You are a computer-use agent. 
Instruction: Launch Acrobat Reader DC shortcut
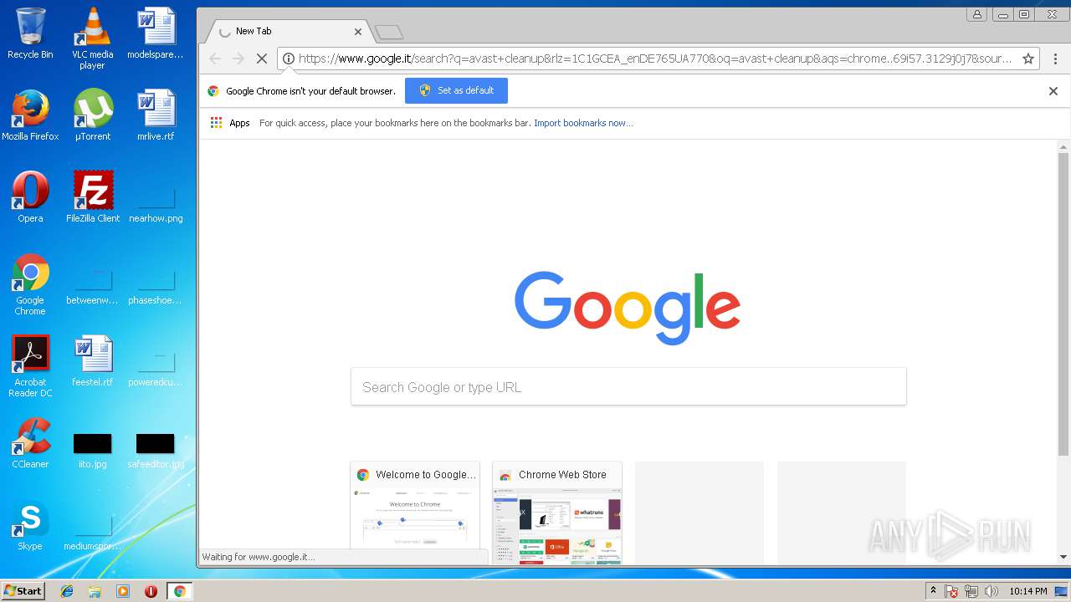point(30,366)
